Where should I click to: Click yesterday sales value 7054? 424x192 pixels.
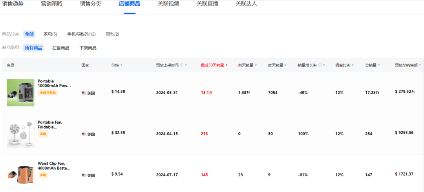point(272,93)
